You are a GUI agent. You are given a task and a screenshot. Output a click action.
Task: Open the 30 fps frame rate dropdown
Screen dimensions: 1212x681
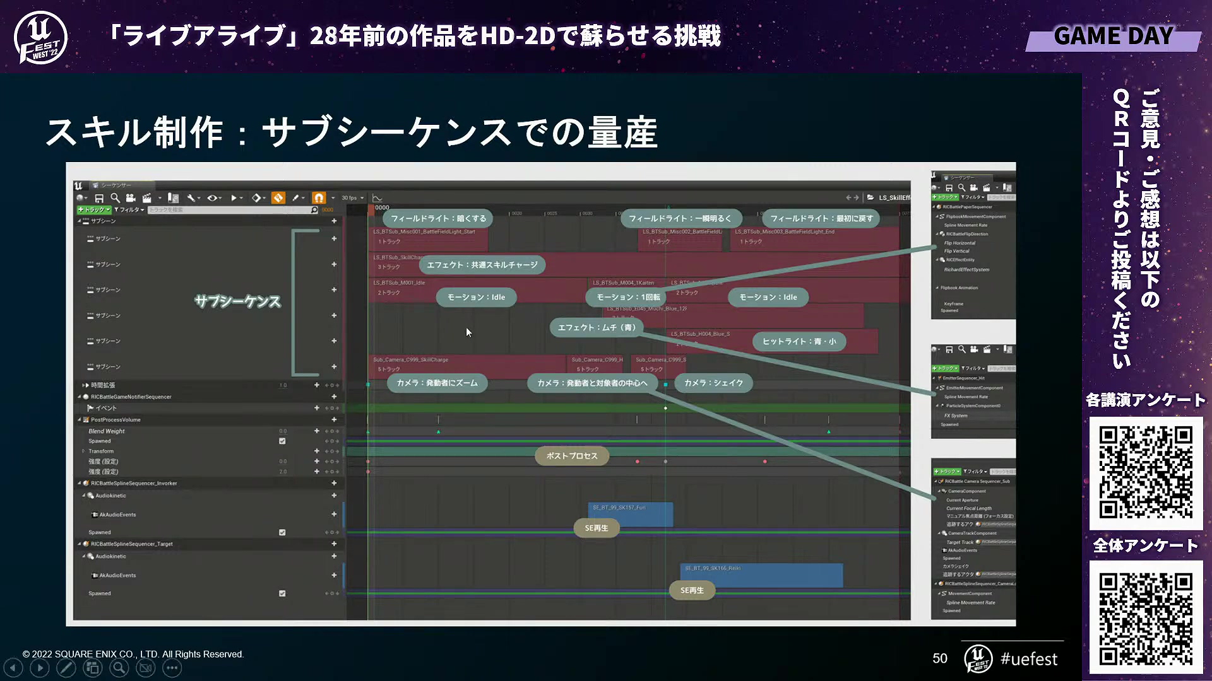pos(352,198)
